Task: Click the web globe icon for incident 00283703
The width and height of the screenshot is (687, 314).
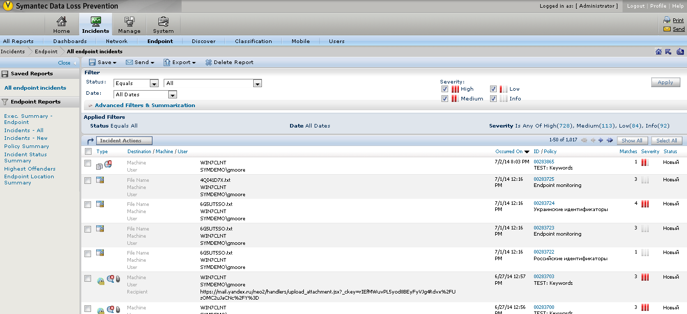Action: 101,281
